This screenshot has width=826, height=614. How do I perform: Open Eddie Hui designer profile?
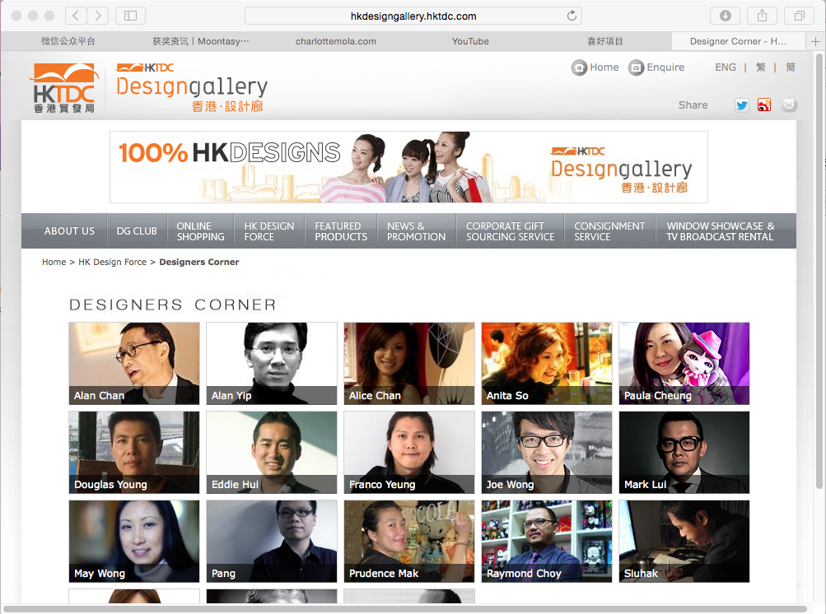[x=271, y=453]
